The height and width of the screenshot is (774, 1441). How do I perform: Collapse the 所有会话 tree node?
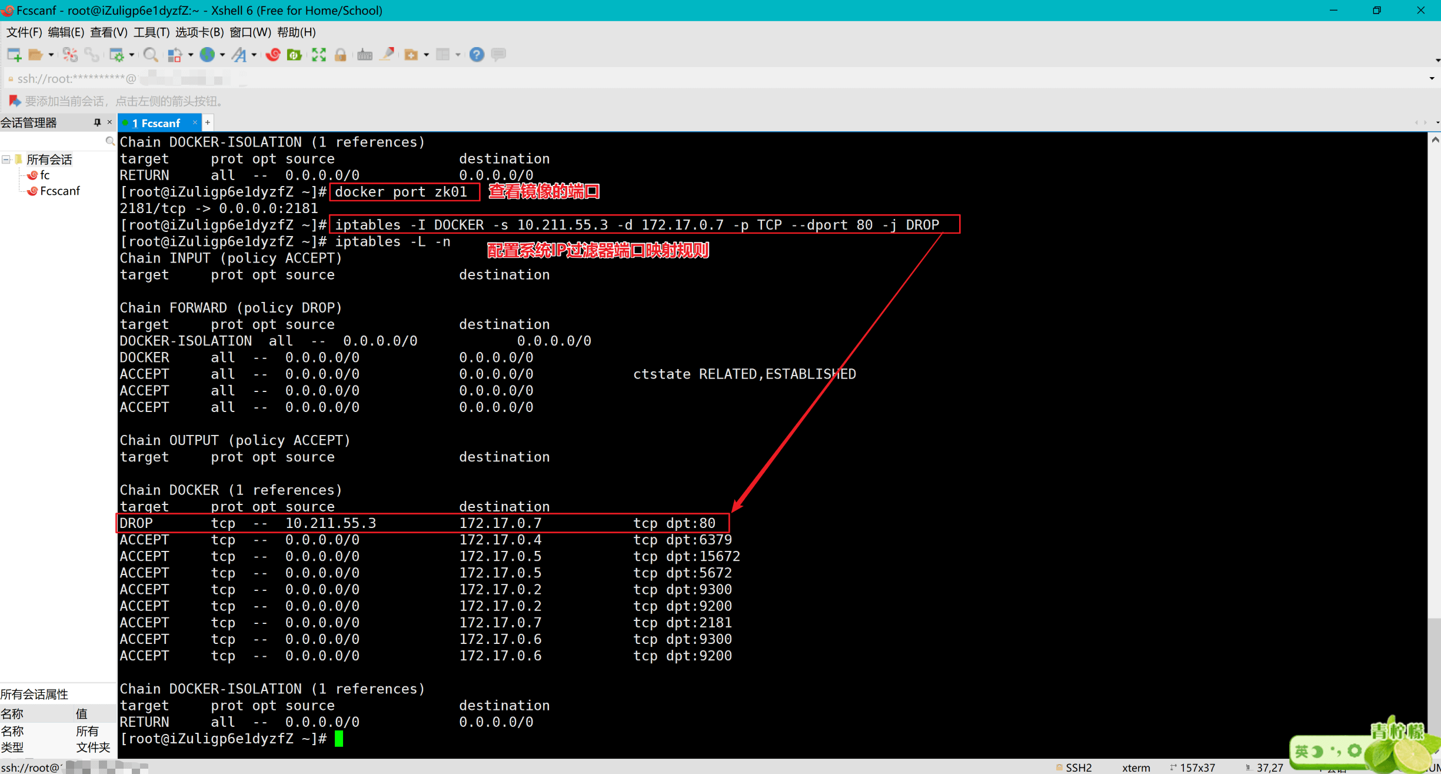click(6, 160)
